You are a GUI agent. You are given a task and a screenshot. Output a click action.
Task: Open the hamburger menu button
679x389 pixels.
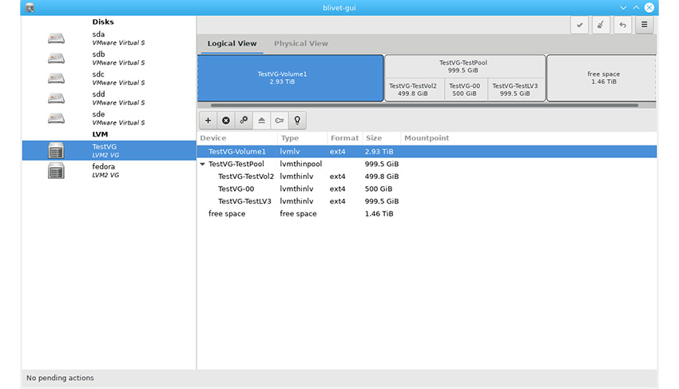click(x=644, y=25)
